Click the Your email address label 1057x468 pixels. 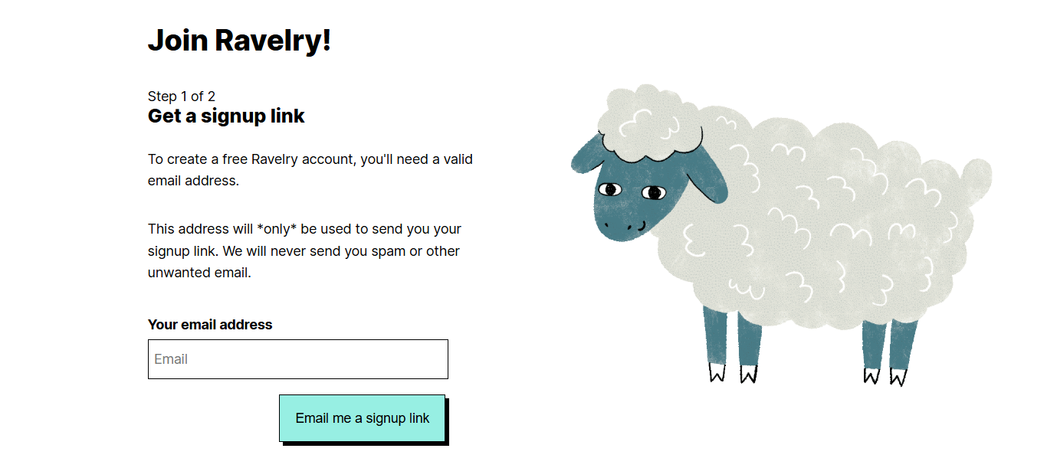209,324
